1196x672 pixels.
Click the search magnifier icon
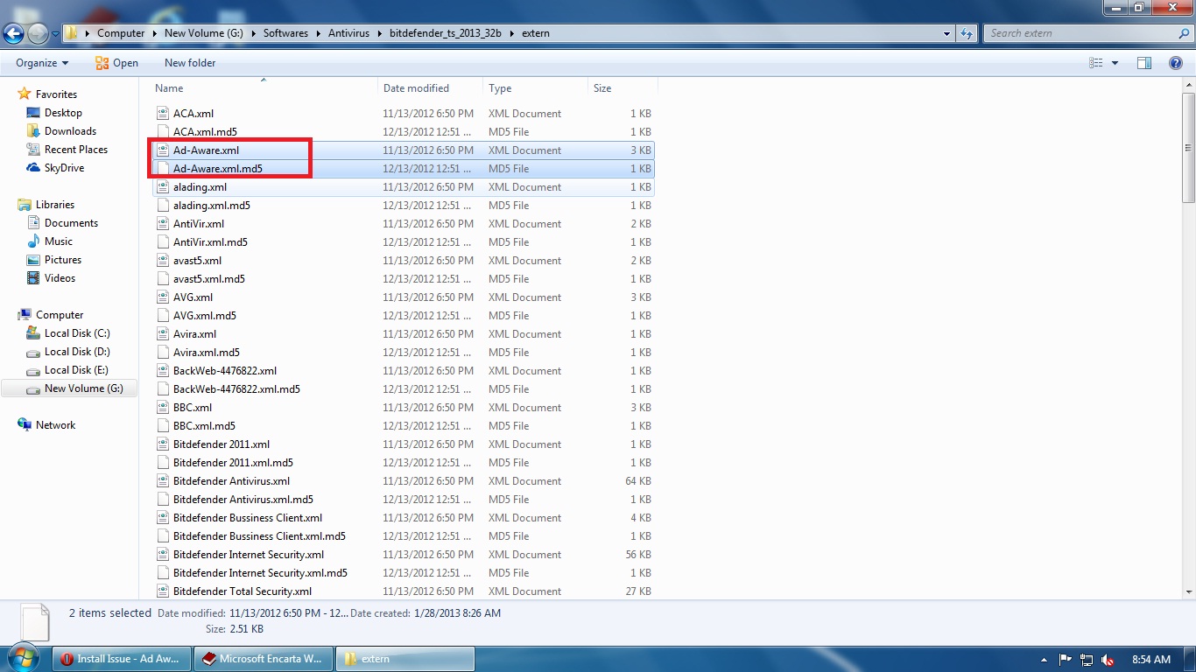click(x=1184, y=33)
